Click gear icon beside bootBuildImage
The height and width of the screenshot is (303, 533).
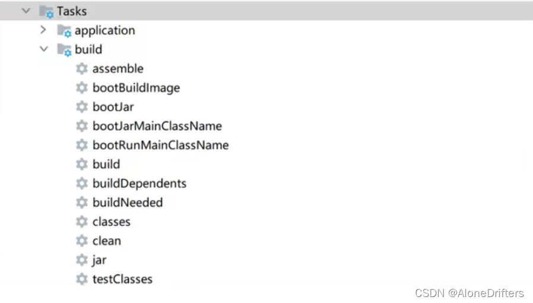(x=81, y=88)
